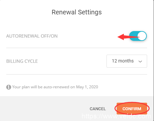
Task: Click the Renewal Settings dialog title
Action: [77, 12]
